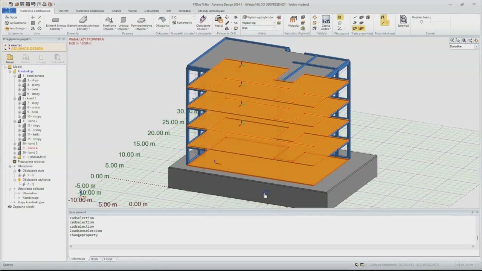
Task: Click the point line tool in Linie group
Action: pyautogui.click(x=33, y=17)
